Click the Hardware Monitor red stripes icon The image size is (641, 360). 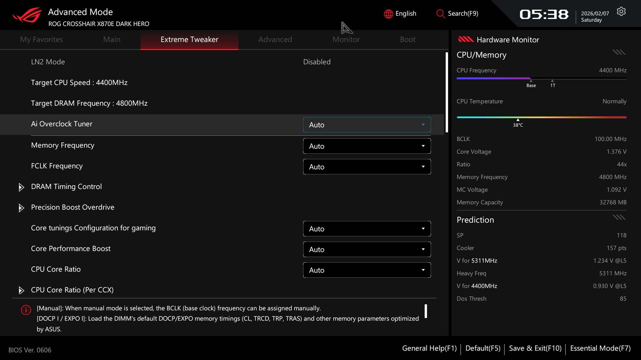pyautogui.click(x=466, y=40)
